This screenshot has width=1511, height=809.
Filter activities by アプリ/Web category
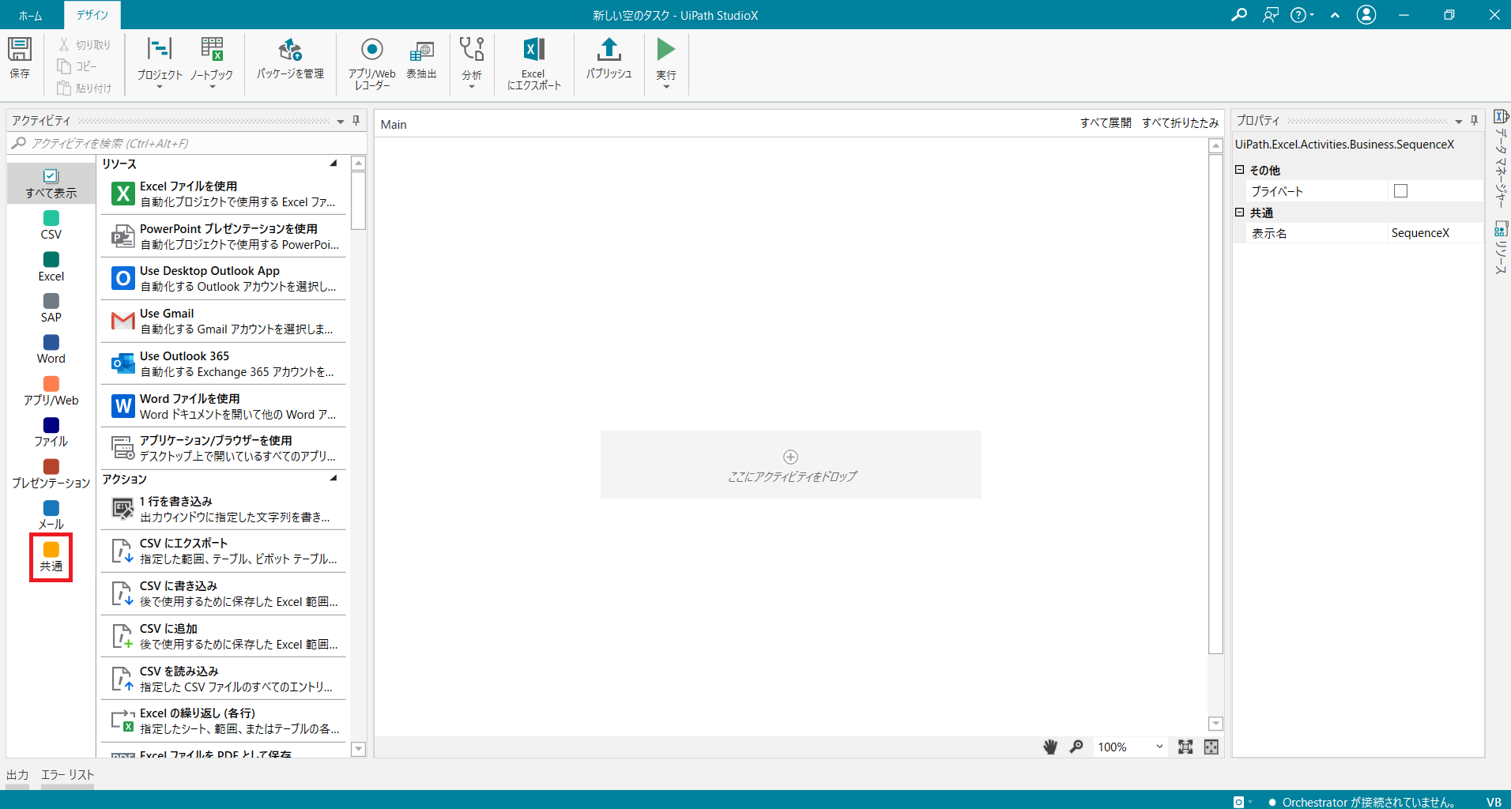point(51,391)
